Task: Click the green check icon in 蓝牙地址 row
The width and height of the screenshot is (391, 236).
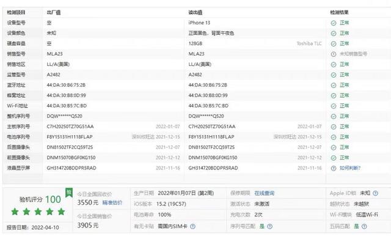Action: [334, 86]
